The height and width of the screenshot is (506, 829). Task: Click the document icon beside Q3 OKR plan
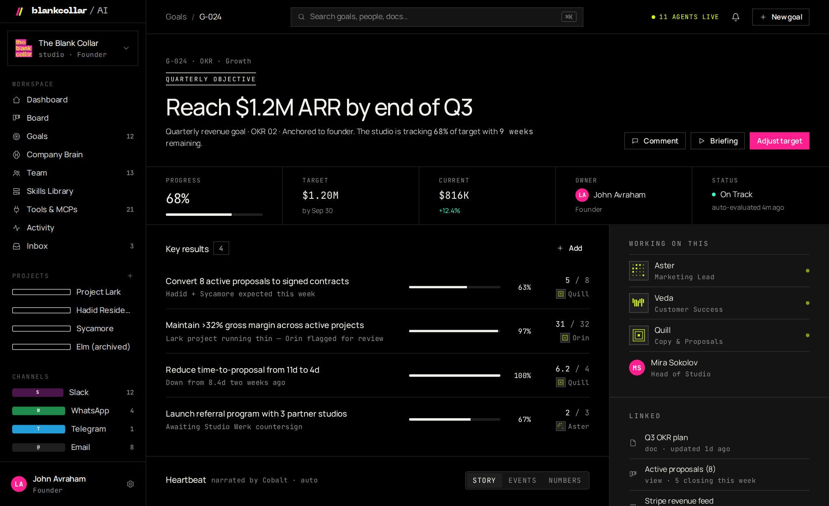click(633, 443)
